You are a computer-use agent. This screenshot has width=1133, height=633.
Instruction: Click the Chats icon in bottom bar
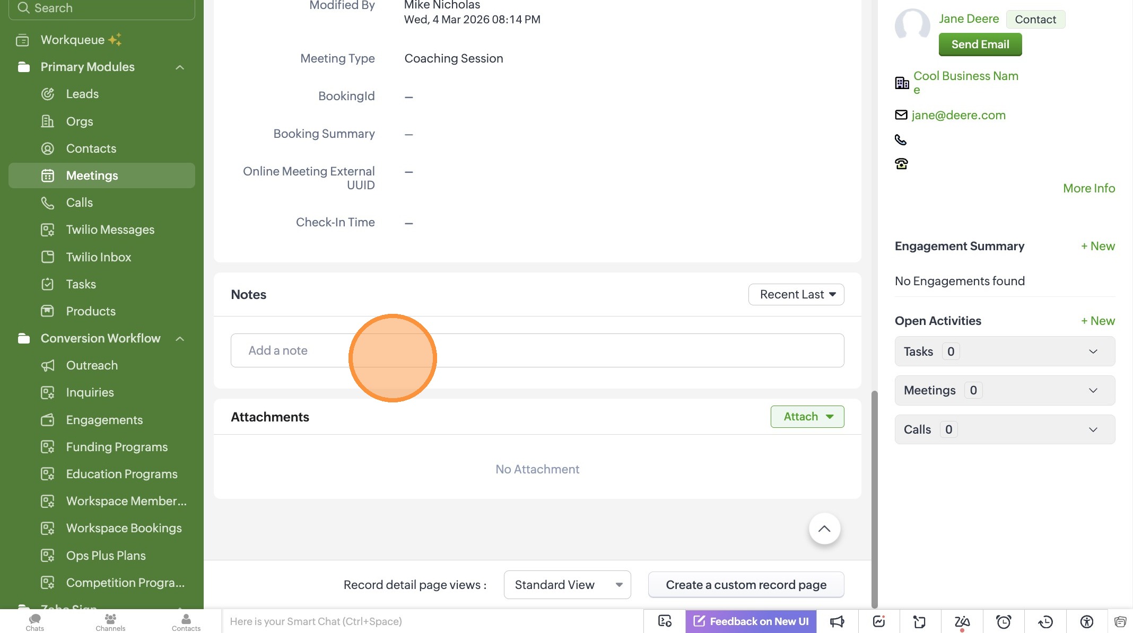35,621
